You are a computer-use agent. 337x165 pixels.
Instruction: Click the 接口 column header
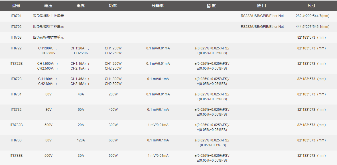(x=262, y=5)
